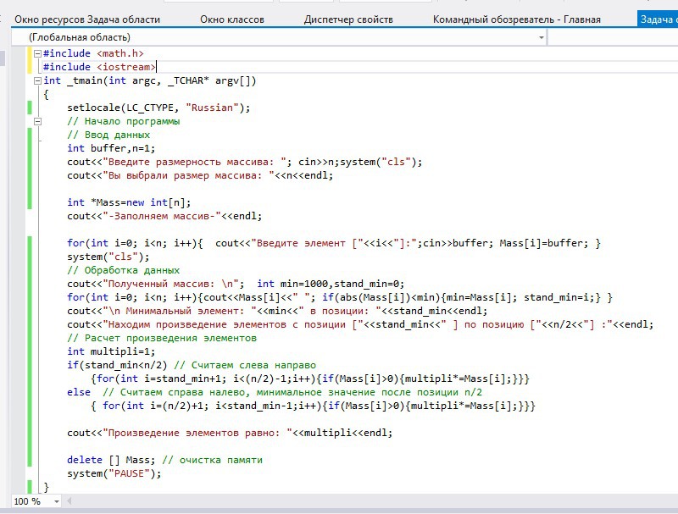Click the Введите элемент for-loop line

[334, 243]
